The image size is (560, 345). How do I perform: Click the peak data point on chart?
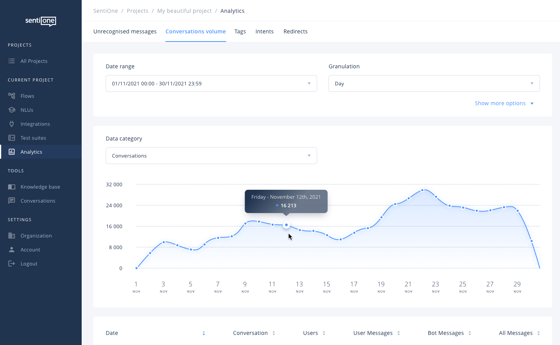click(x=422, y=190)
